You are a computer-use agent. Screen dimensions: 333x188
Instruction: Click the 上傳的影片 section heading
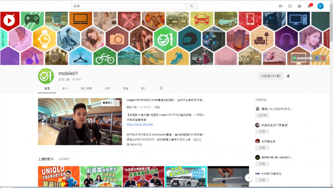(46, 159)
